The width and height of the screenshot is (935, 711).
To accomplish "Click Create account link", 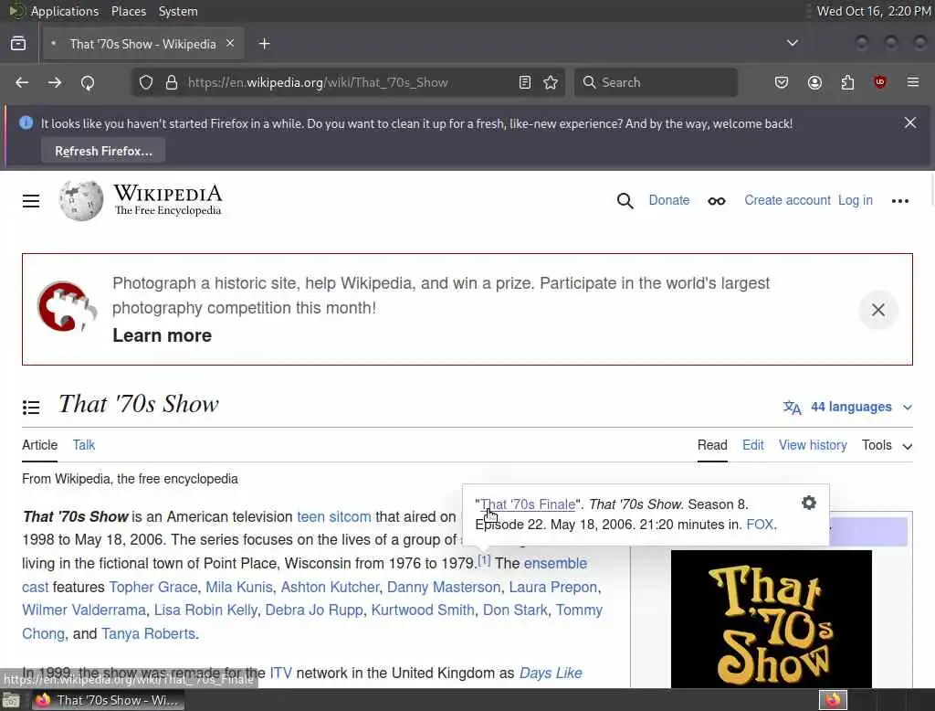I will (787, 200).
